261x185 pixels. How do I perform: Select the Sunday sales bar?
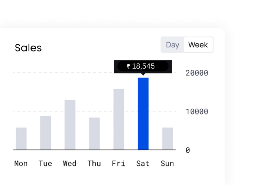pyautogui.click(x=167, y=138)
